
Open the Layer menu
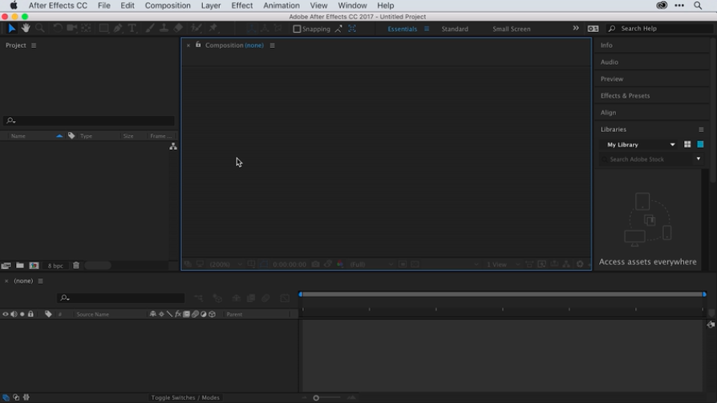[211, 6]
